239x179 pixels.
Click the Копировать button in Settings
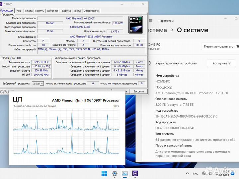tap(221, 63)
